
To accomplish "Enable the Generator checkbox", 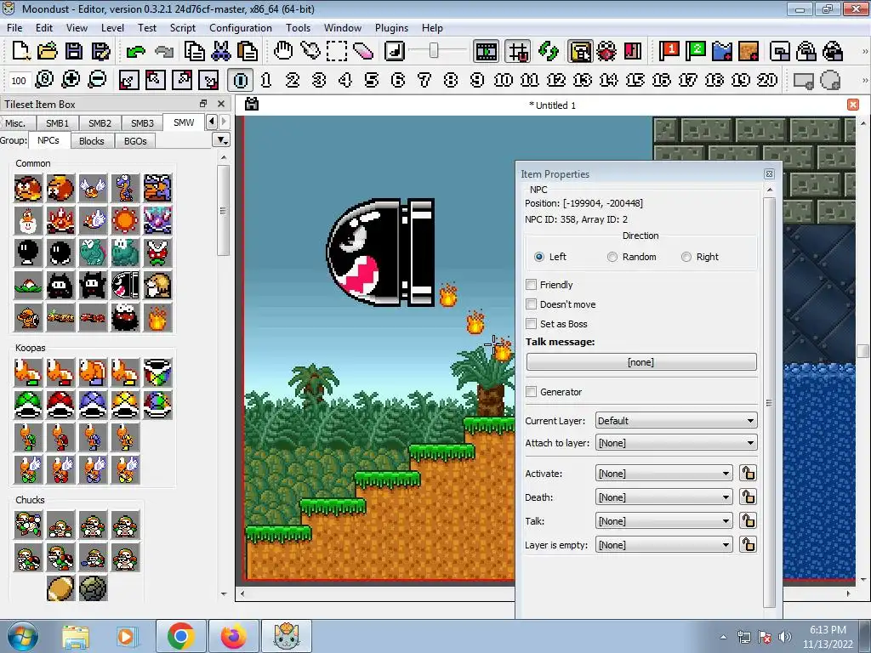I will click(x=531, y=391).
